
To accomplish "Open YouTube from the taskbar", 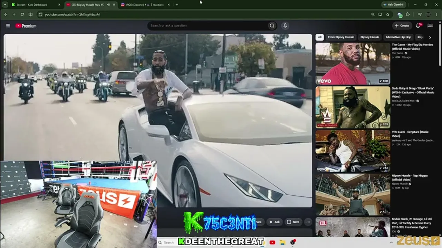I will click(272, 242).
